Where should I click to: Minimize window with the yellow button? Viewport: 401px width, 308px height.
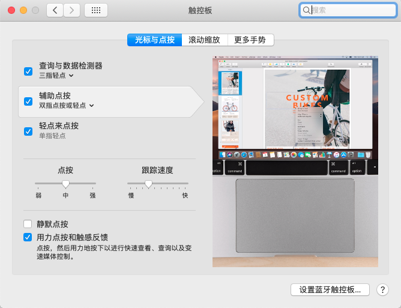click(x=23, y=10)
